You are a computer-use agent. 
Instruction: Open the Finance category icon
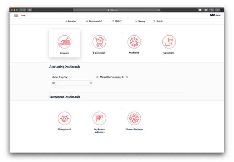click(x=64, y=42)
